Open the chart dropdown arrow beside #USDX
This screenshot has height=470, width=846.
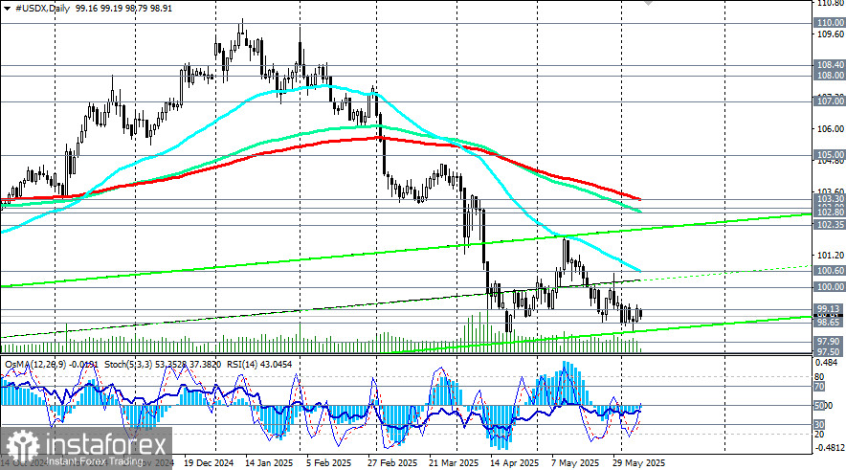[7, 9]
